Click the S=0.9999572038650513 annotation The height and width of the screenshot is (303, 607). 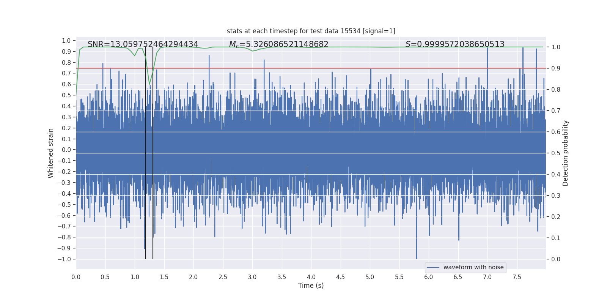455,44
